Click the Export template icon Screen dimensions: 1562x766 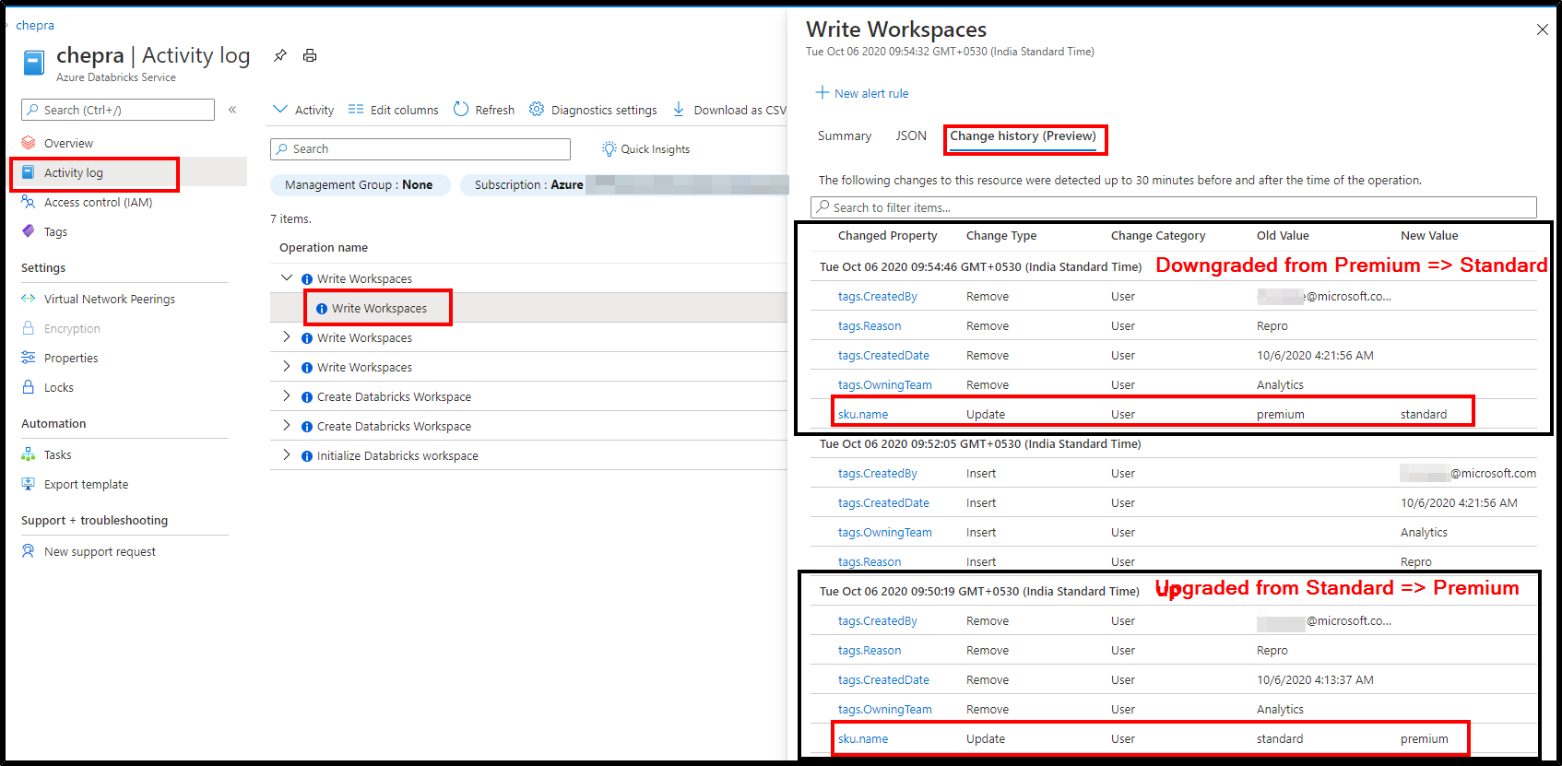tap(29, 484)
